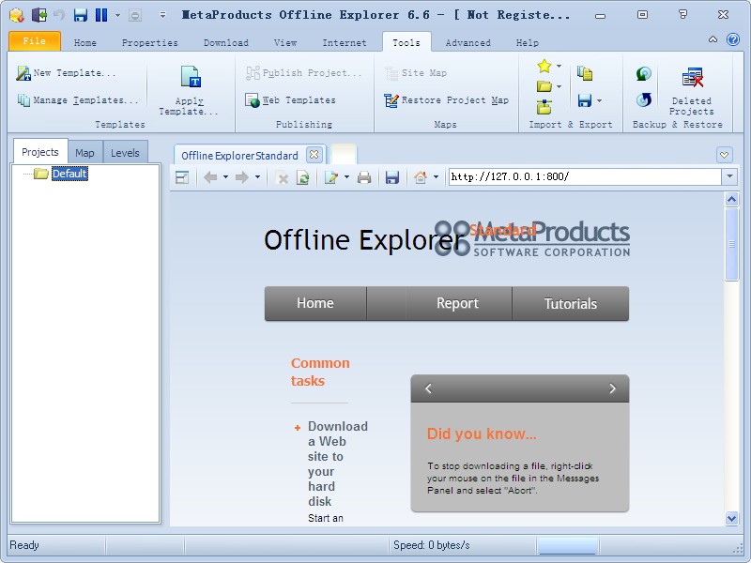Switch to the Properties ribbon tab
751x563 pixels.
click(x=150, y=42)
